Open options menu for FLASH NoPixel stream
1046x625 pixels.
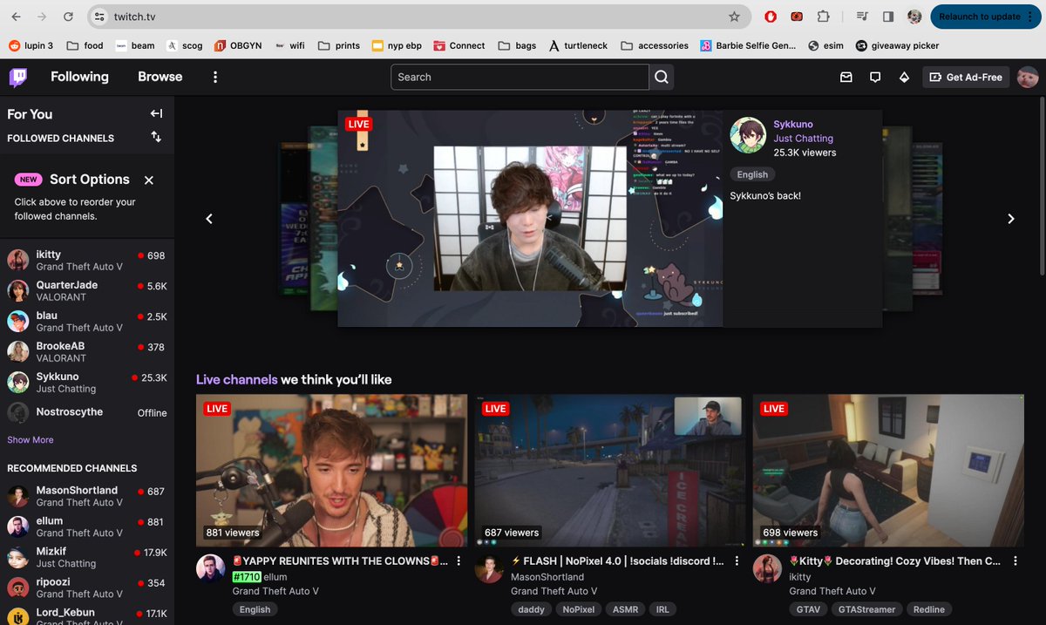click(x=737, y=560)
